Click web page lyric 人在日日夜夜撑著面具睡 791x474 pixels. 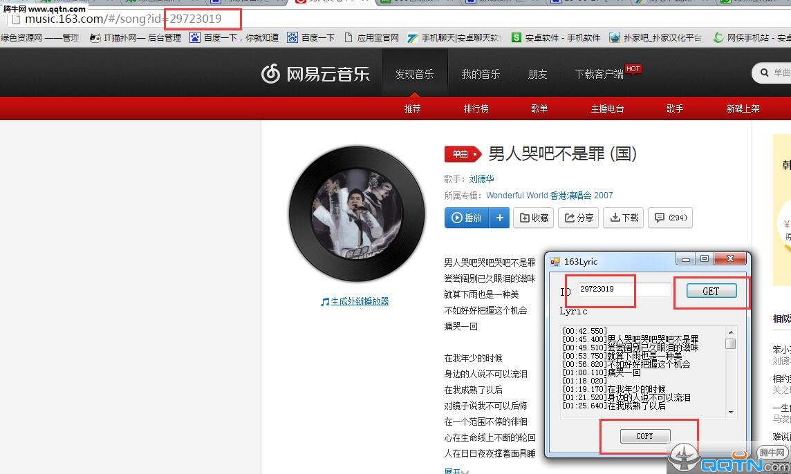[x=490, y=454]
